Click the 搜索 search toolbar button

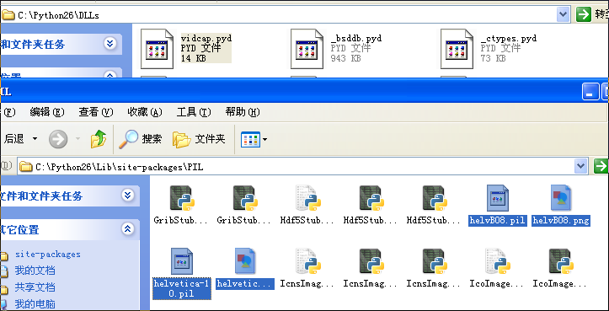[x=140, y=139]
